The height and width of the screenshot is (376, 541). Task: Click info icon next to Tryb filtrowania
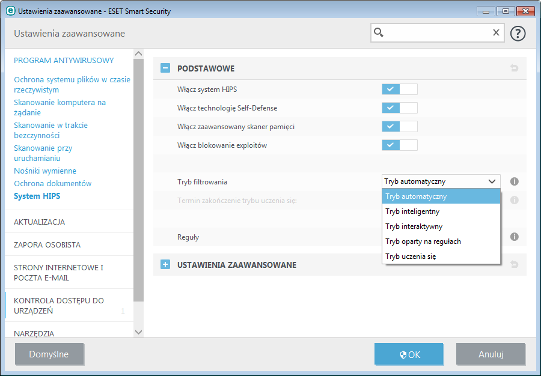(x=514, y=181)
